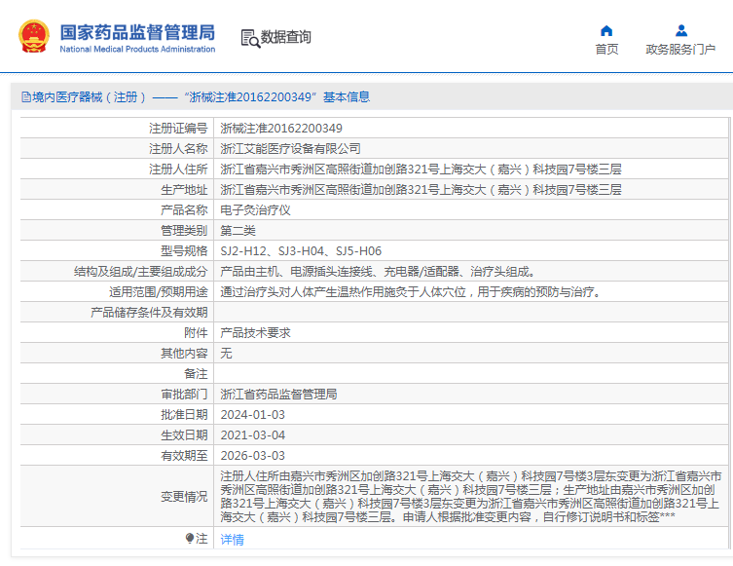Click 注册人名称 label
Screen dimensions: 733x566
pos(178,149)
